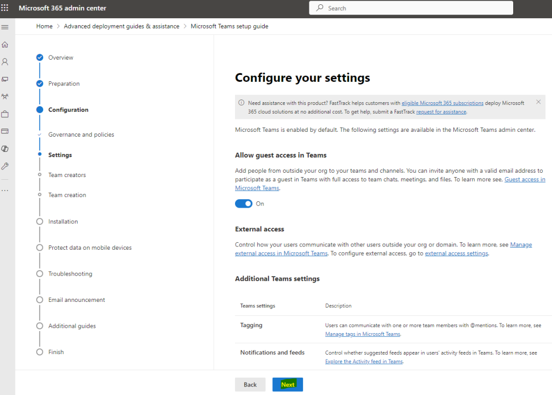Toggle the hamburger navigation menu
This screenshot has height=395, width=552.
pos(5,27)
